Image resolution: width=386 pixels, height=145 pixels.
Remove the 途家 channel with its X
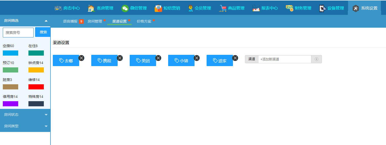tap(235, 58)
